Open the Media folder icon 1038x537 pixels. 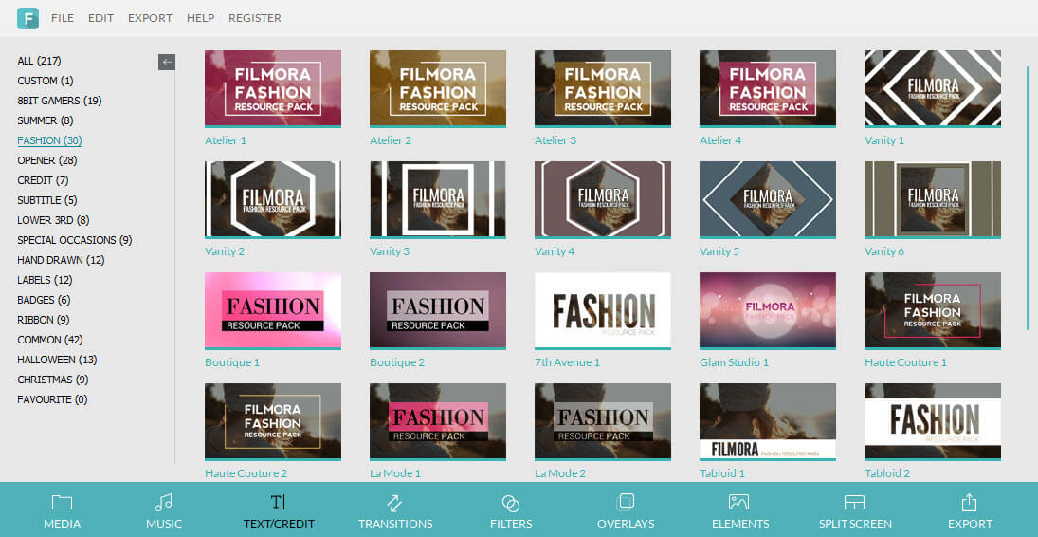pos(63,503)
